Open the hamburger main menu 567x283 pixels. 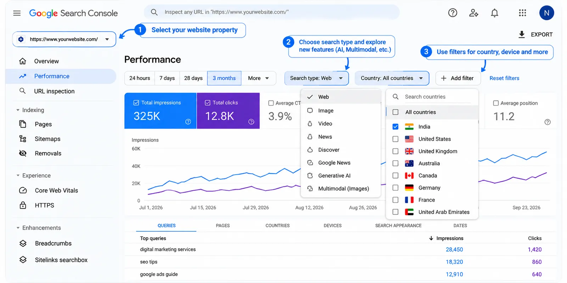click(x=17, y=13)
